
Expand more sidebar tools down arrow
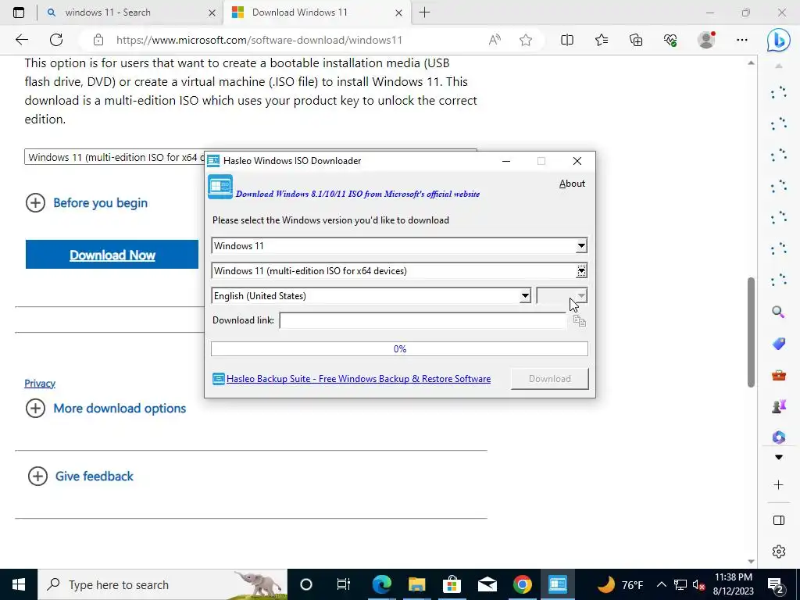coord(778,457)
